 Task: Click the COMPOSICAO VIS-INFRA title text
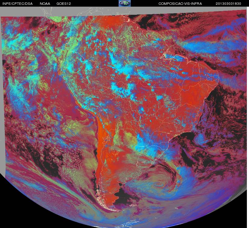(x=180, y=4)
